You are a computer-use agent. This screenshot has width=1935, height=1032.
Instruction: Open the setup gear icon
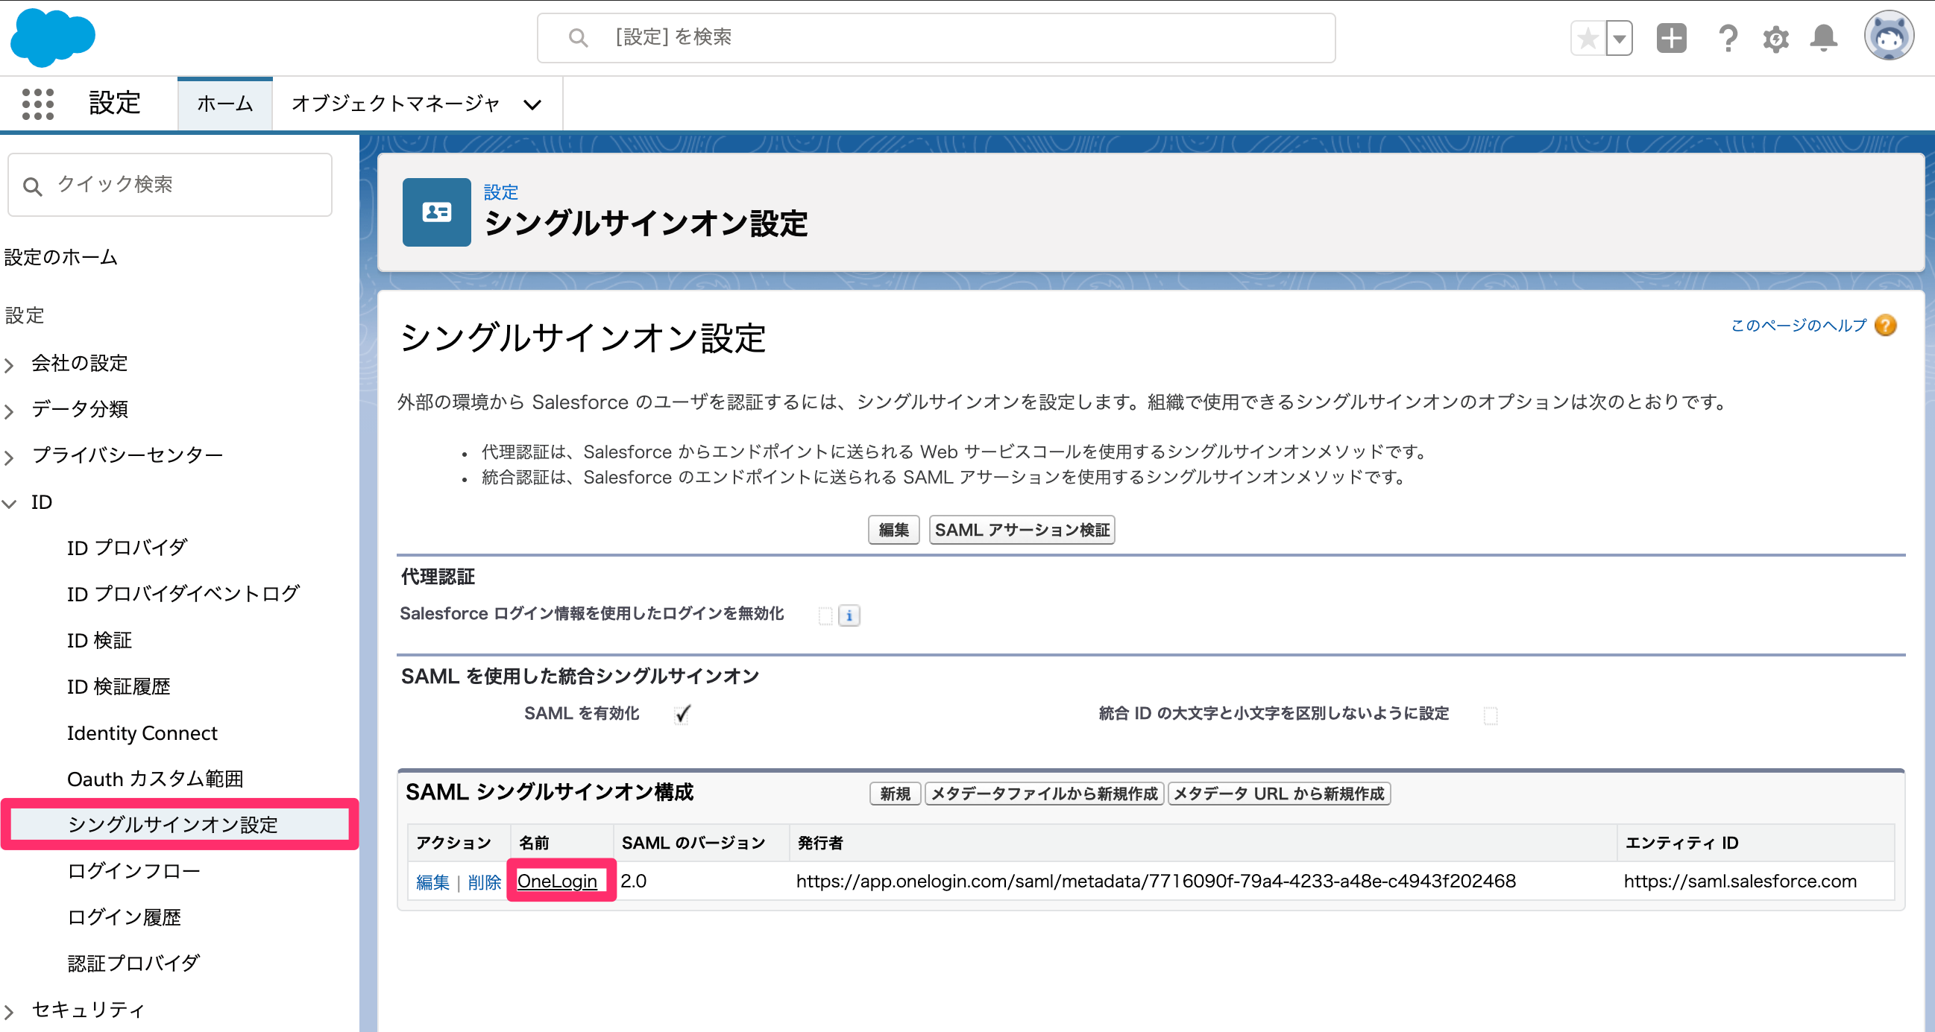[x=1775, y=38]
